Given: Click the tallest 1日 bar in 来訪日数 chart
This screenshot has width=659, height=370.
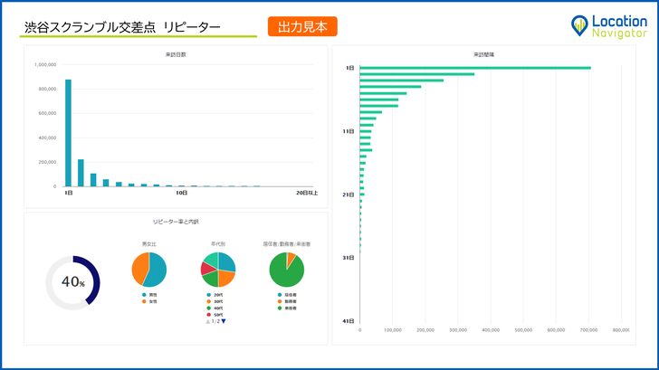Looking at the screenshot, I should pos(68,133).
